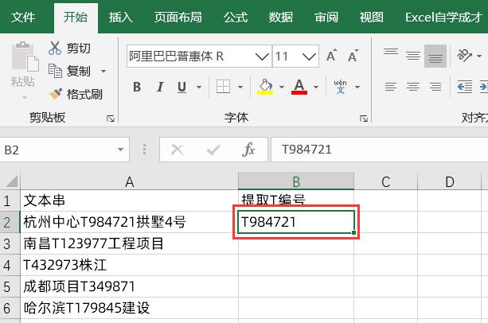Viewport: 488px width, 323px height.
Task: Open Insert Function fx dialog
Action: (248, 150)
